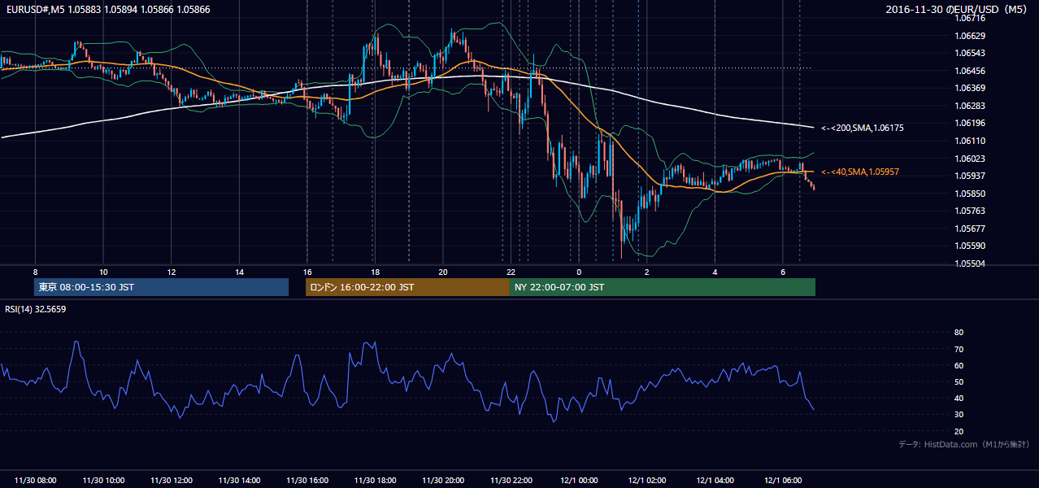This screenshot has height=488, width=1039.
Task: Click price axis value 1.06629
Action: 971,36
